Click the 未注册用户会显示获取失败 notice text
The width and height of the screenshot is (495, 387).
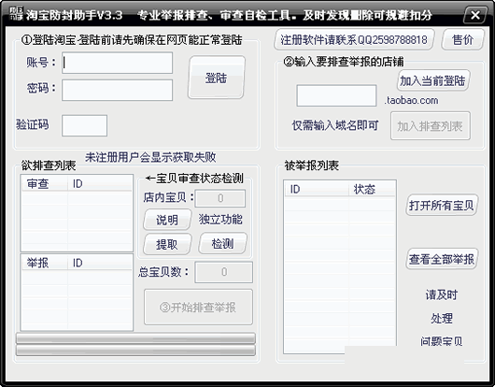150,157
